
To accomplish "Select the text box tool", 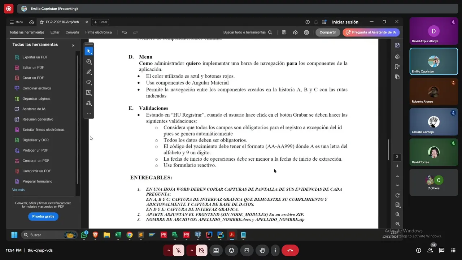I will point(89,92).
